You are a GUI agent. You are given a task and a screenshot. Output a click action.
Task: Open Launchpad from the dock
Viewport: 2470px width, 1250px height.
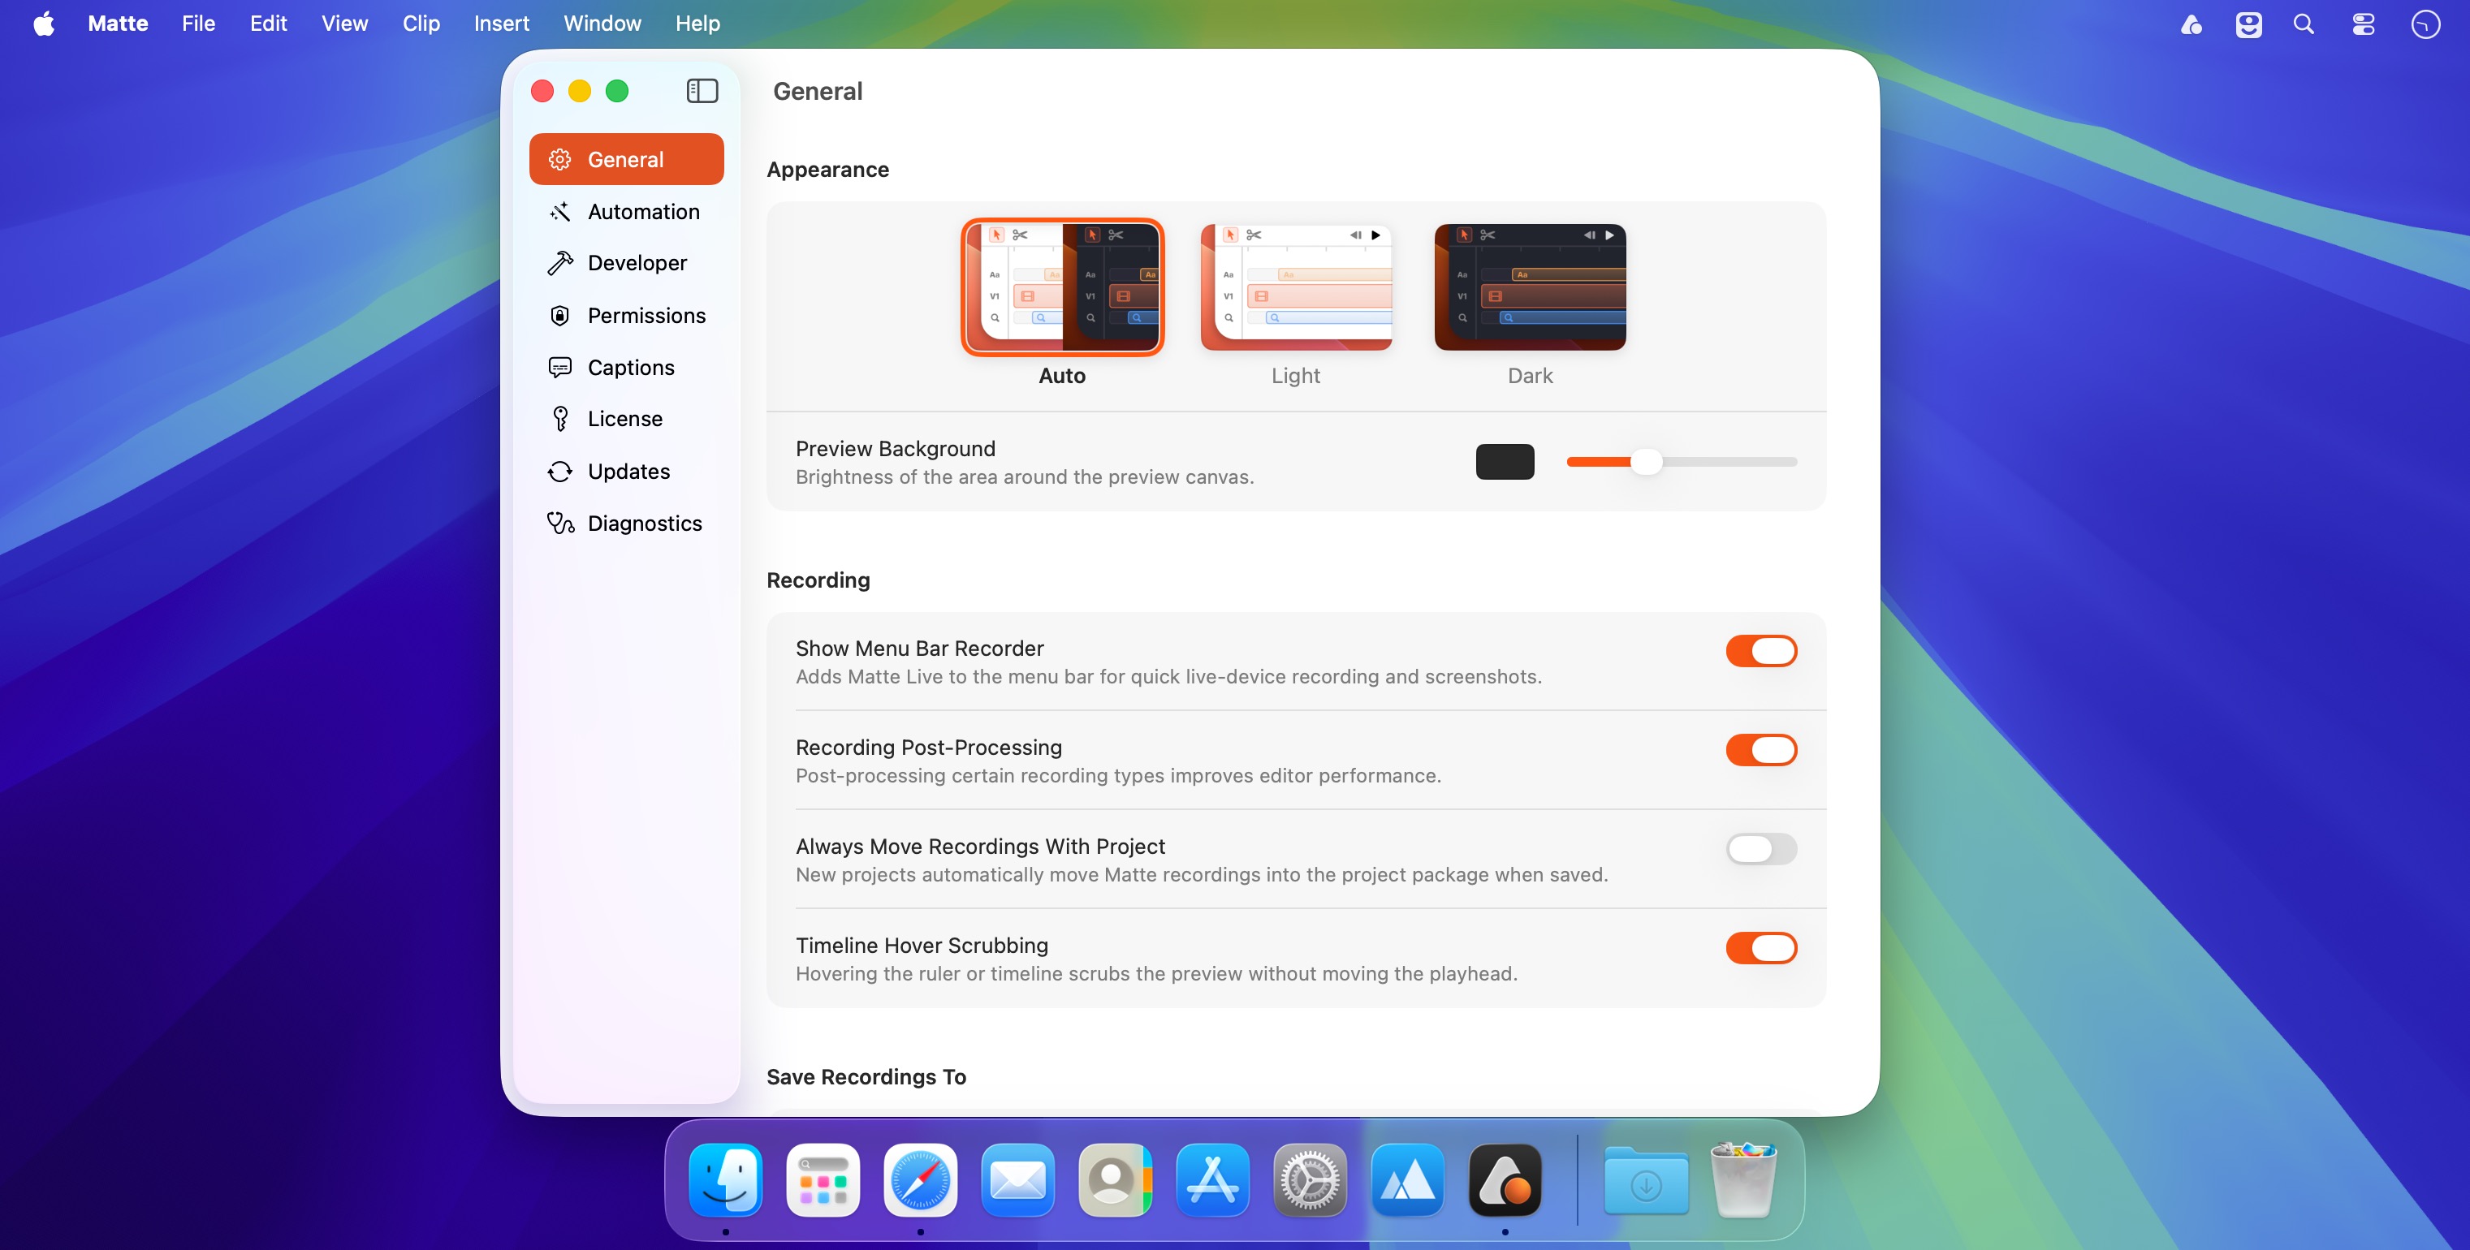(823, 1180)
